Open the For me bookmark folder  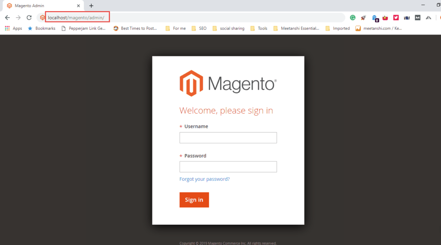[x=176, y=28]
